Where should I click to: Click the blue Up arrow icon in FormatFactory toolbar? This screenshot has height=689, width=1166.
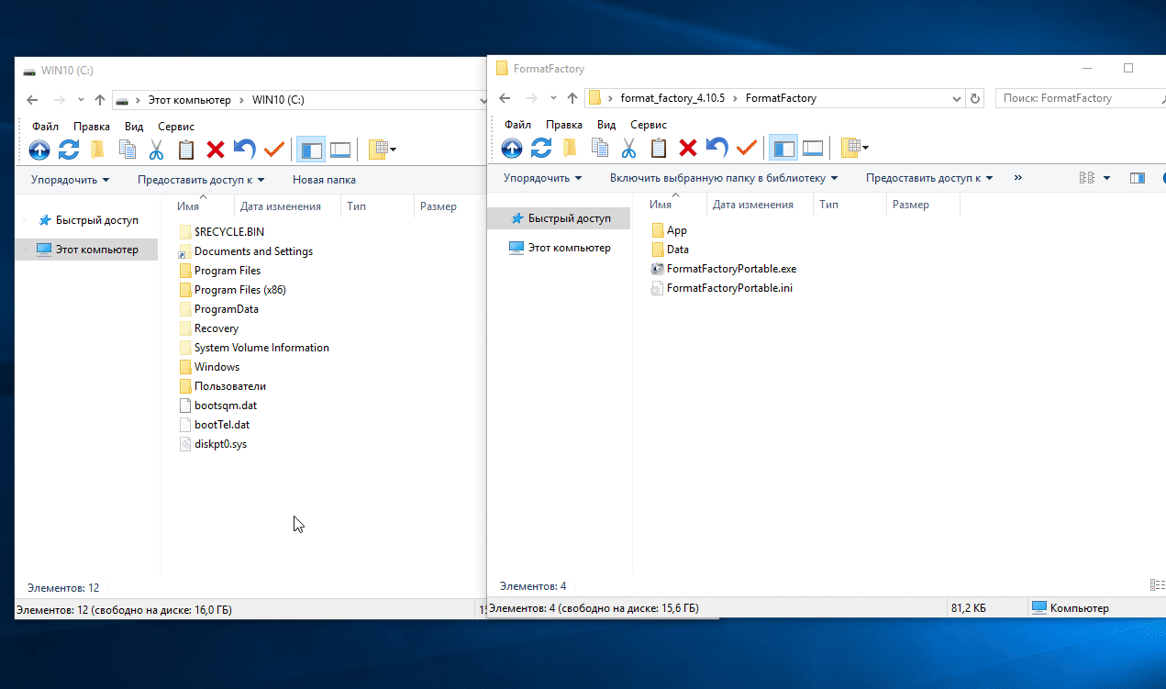coord(512,148)
